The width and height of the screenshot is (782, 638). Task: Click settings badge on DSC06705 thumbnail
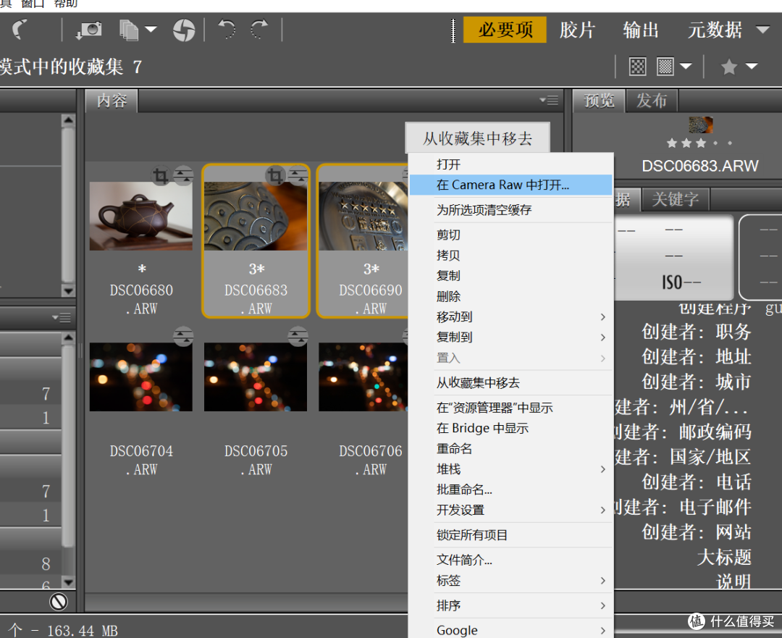[298, 336]
